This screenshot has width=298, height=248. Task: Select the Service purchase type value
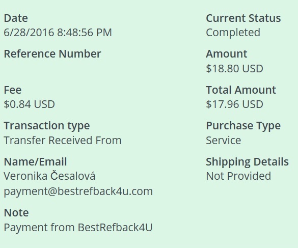click(224, 141)
